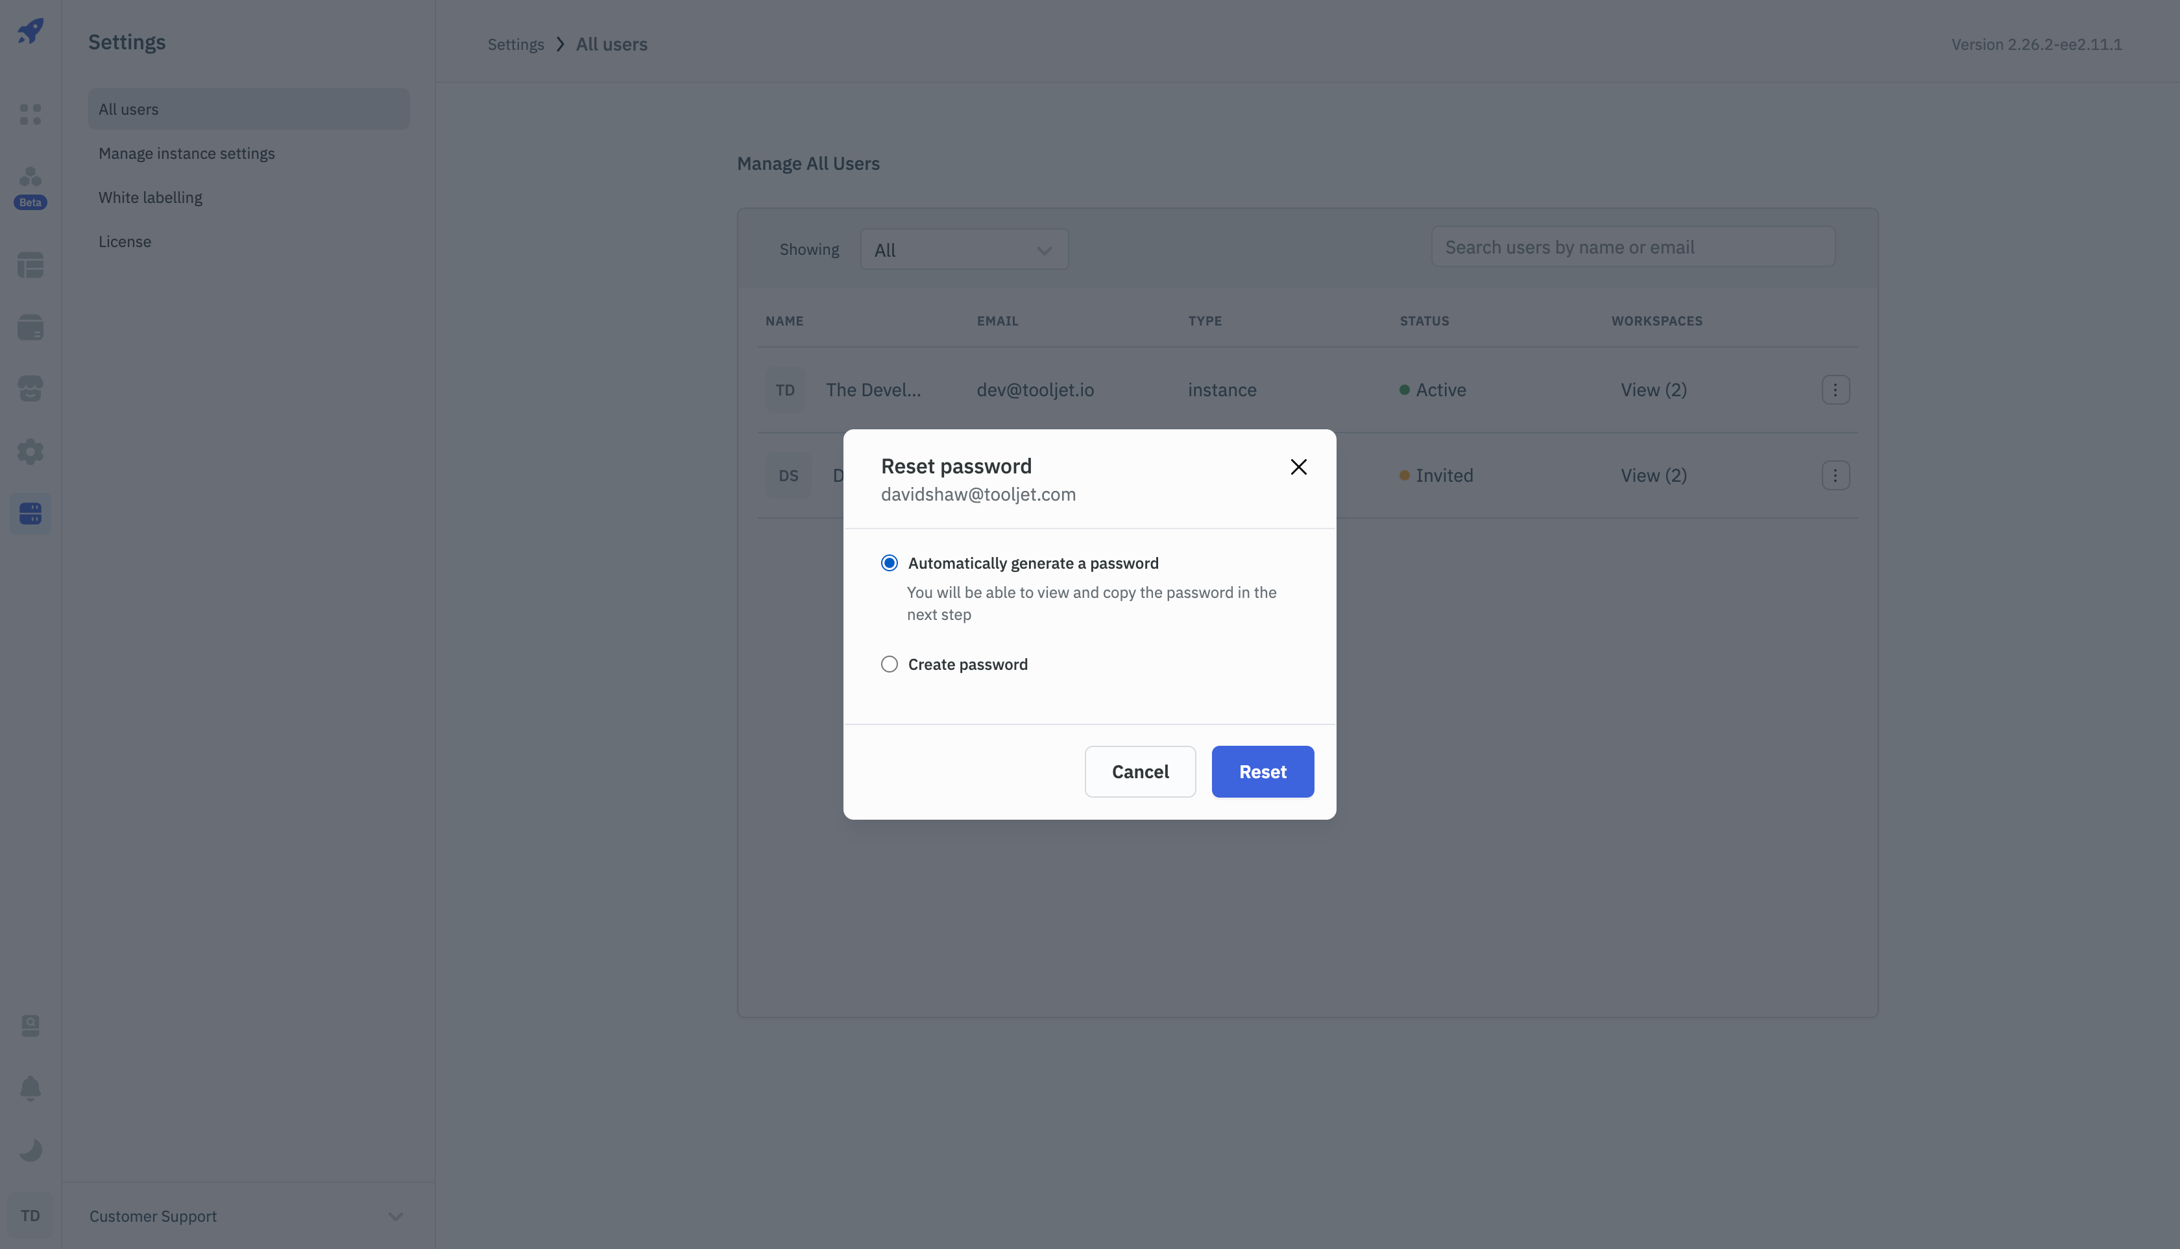The width and height of the screenshot is (2180, 1249).
Task: Click the Reset button
Action: click(x=1262, y=771)
